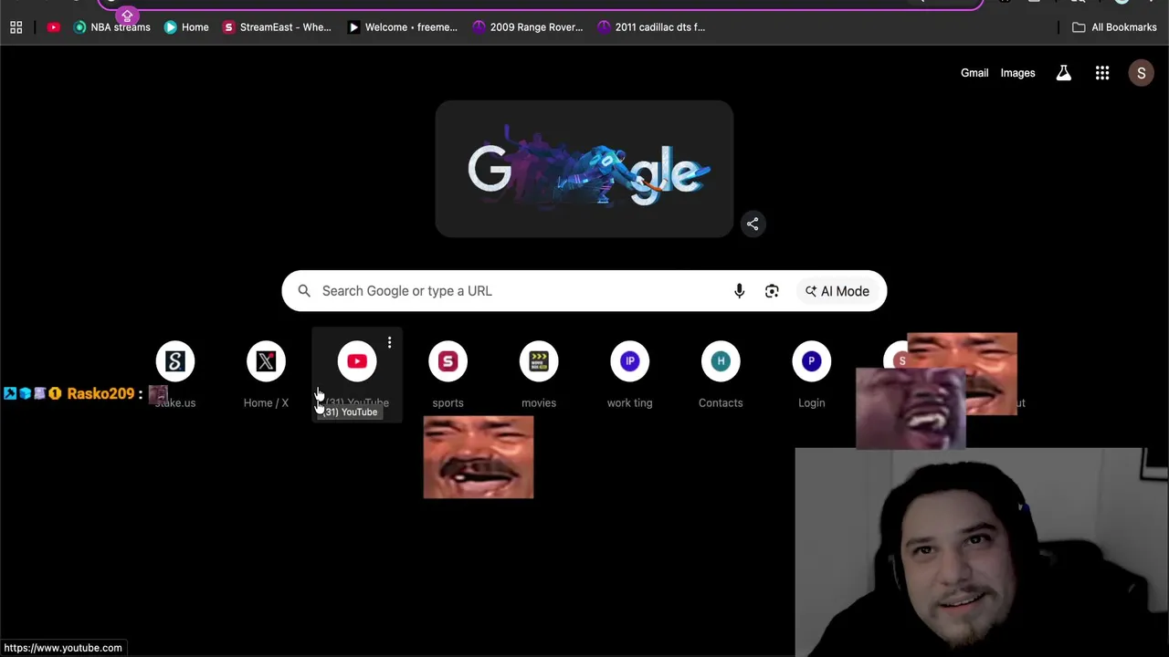1169x657 pixels.
Task: Open the apps grid in bookmarks bar
Action: pos(16,27)
